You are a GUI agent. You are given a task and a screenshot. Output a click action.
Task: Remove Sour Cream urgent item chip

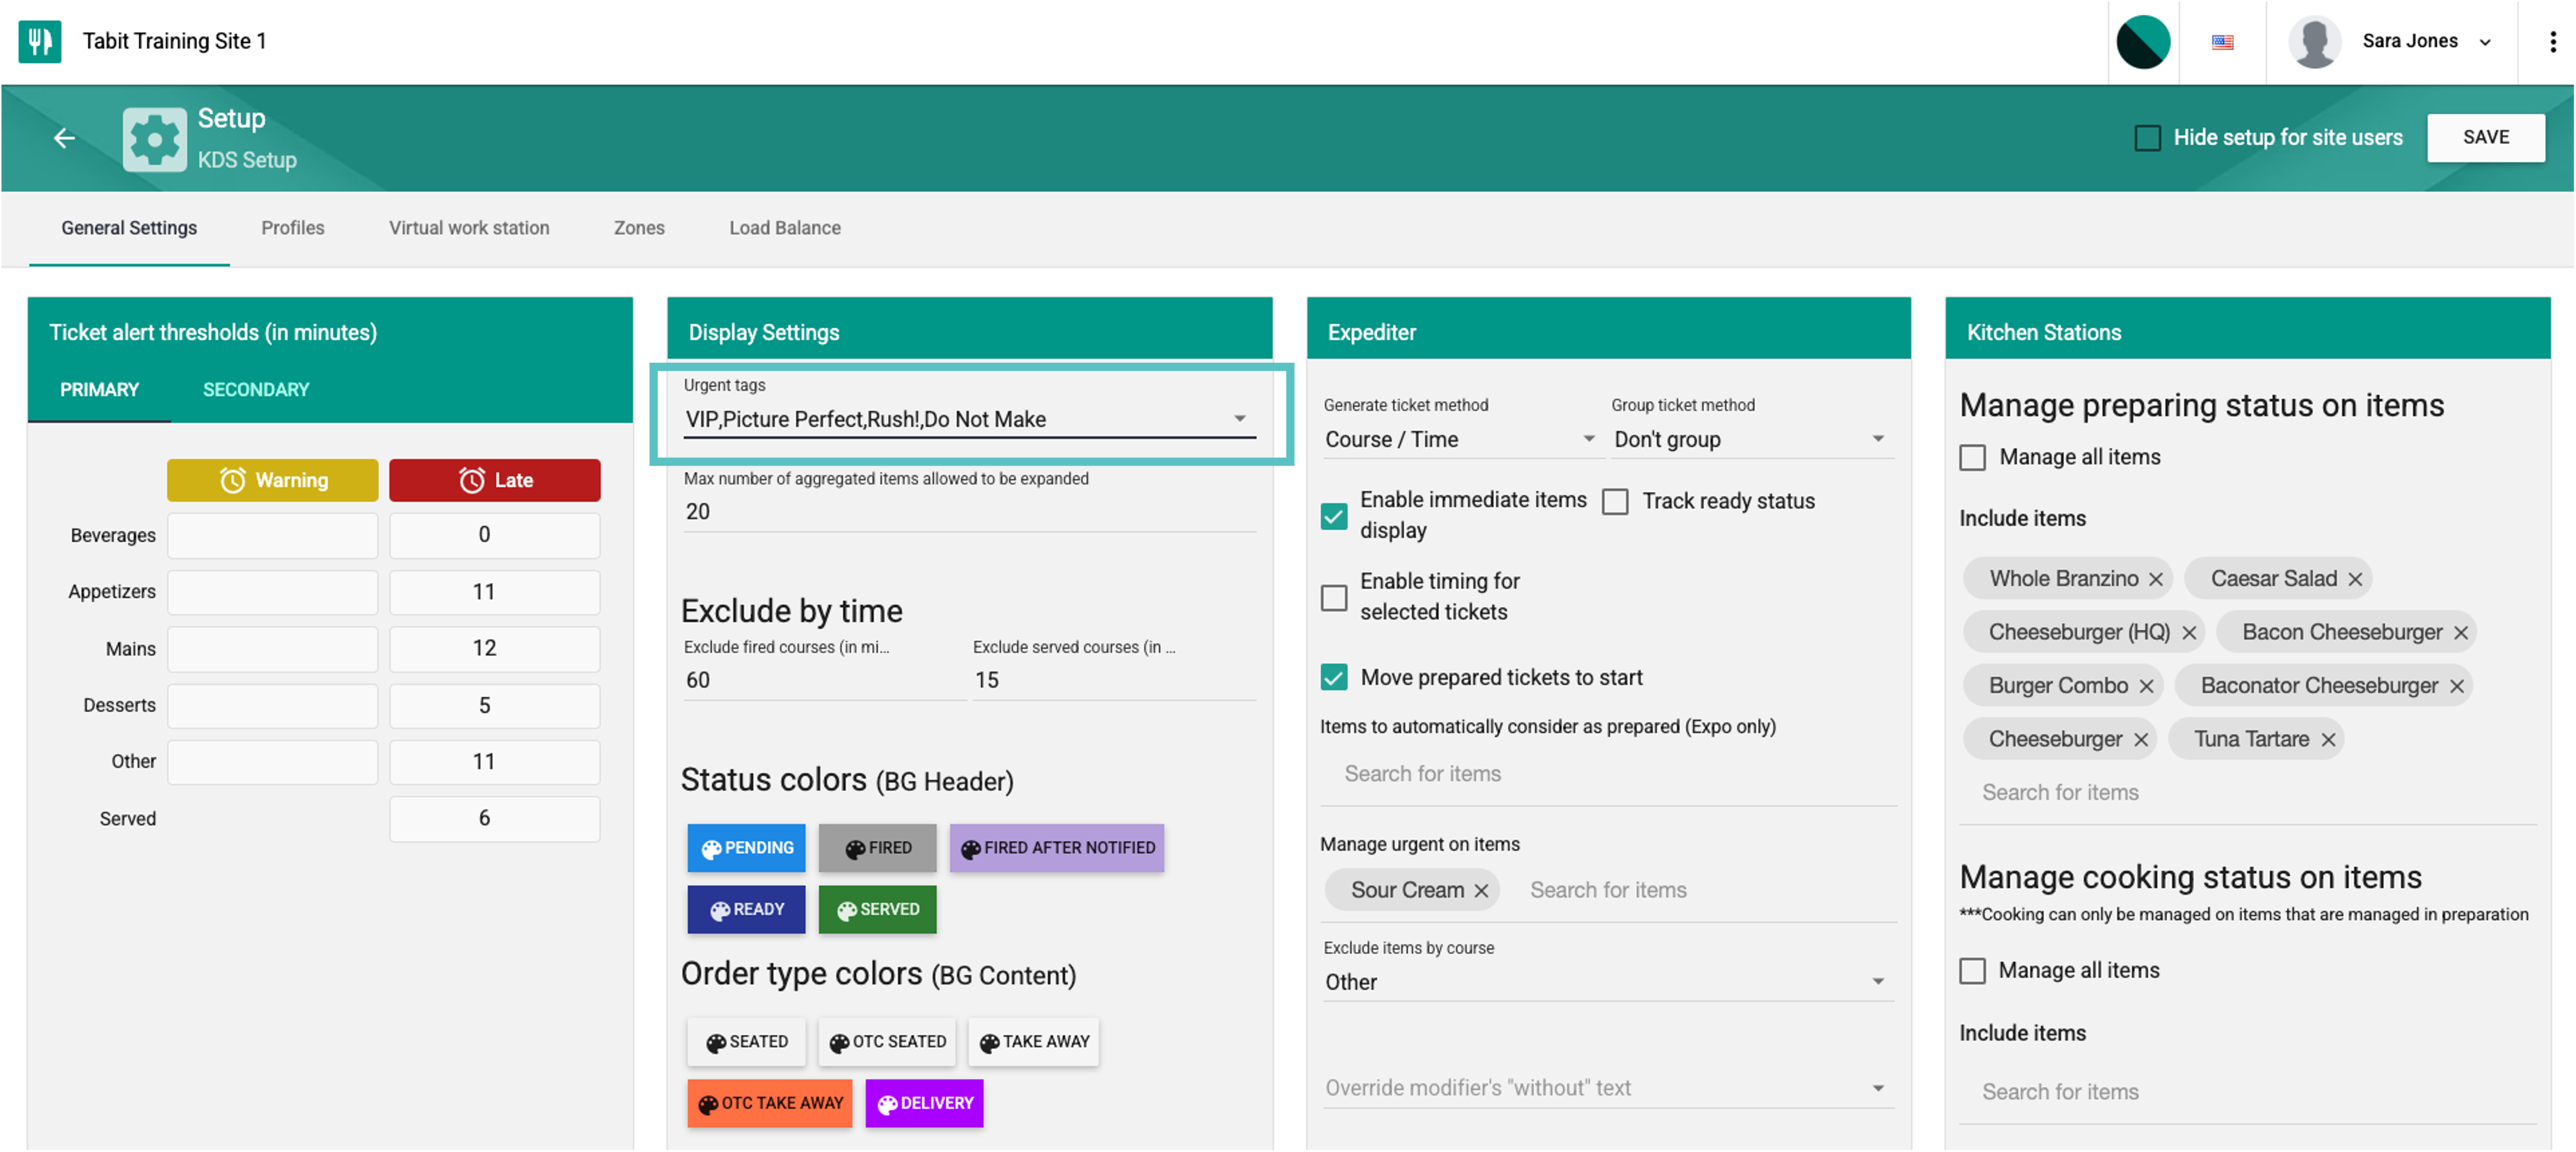(1481, 890)
